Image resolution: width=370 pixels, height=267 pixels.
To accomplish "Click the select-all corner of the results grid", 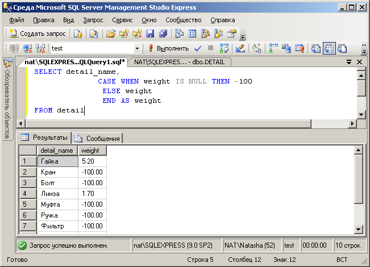I will [x=28, y=151].
